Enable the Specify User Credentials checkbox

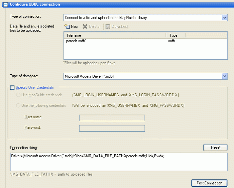pyautogui.click(x=12, y=88)
